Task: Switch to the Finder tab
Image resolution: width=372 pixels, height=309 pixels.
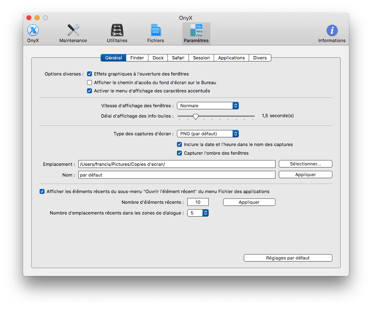Action: [137, 58]
